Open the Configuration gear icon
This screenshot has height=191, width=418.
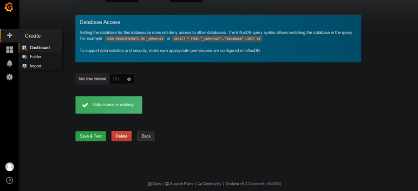coord(10,77)
